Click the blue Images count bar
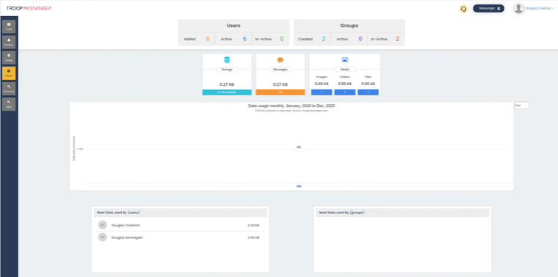This screenshot has height=277, width=558. point(322,92)
